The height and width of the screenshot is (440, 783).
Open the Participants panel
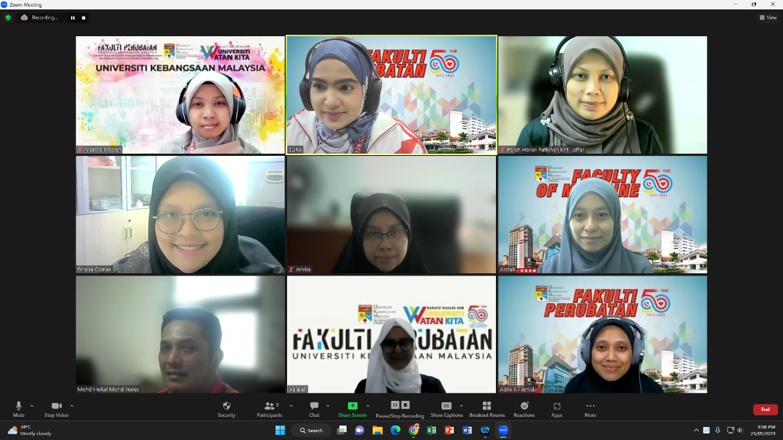click(x=270, y=407)
